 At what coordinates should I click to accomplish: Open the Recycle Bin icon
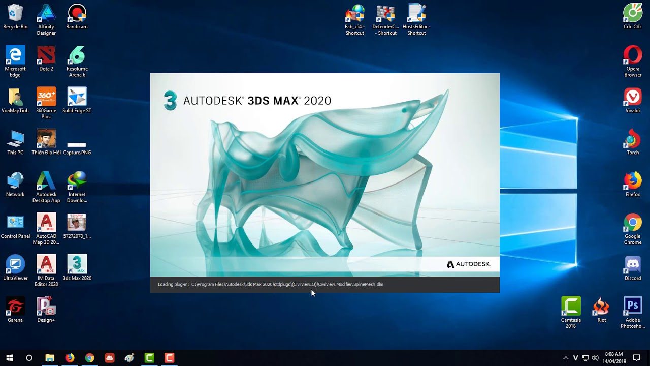(15, 17)
